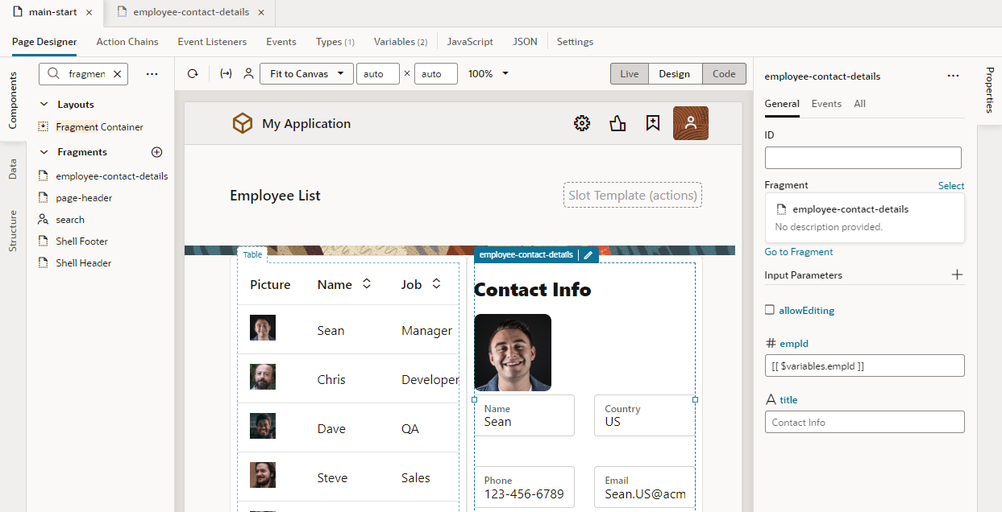Image resolution: width=1002 pixels, height=512 pixels.
Task: Open the JSON tab
Action: (525, 42)
